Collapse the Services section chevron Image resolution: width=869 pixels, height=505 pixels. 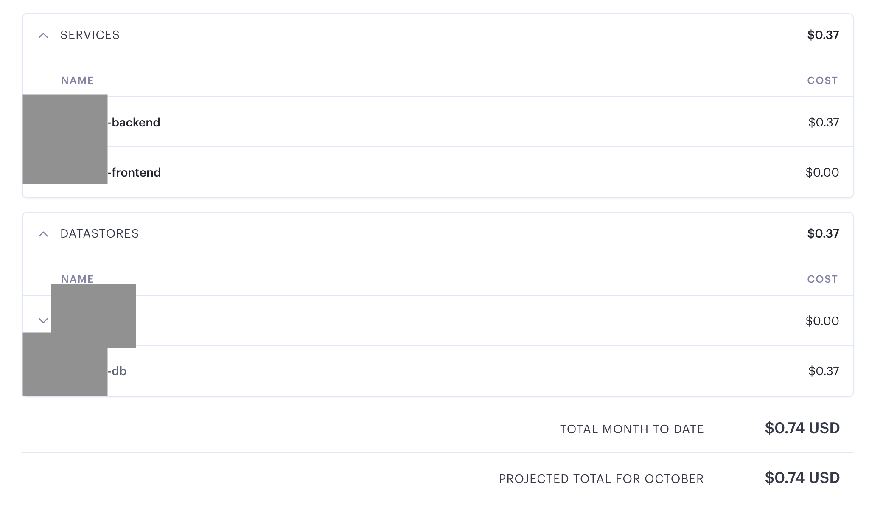point(43,35)
